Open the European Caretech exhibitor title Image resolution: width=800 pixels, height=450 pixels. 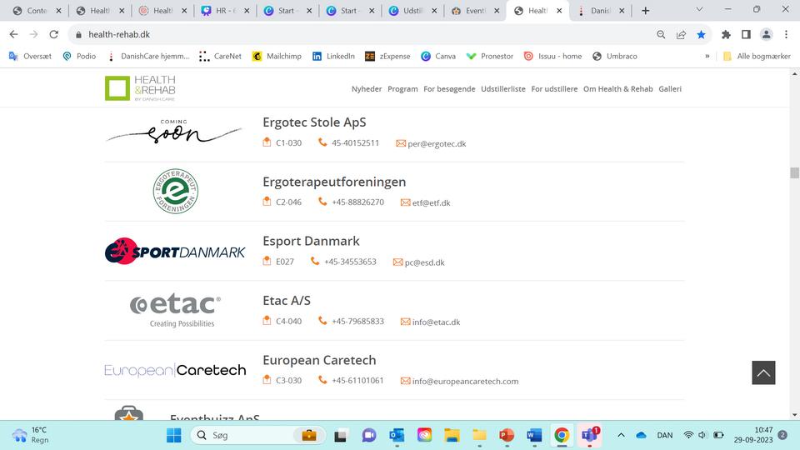[x=319, y=360]
